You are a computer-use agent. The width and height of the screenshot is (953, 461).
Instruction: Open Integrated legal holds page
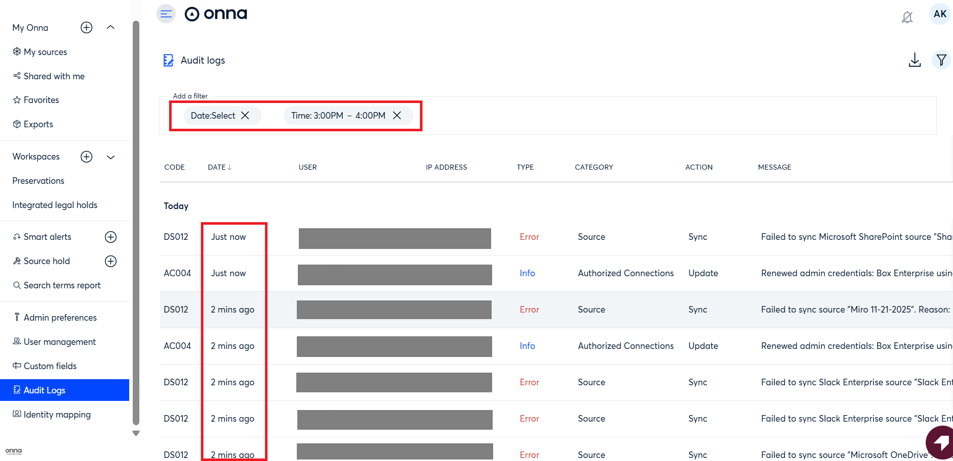55,205
